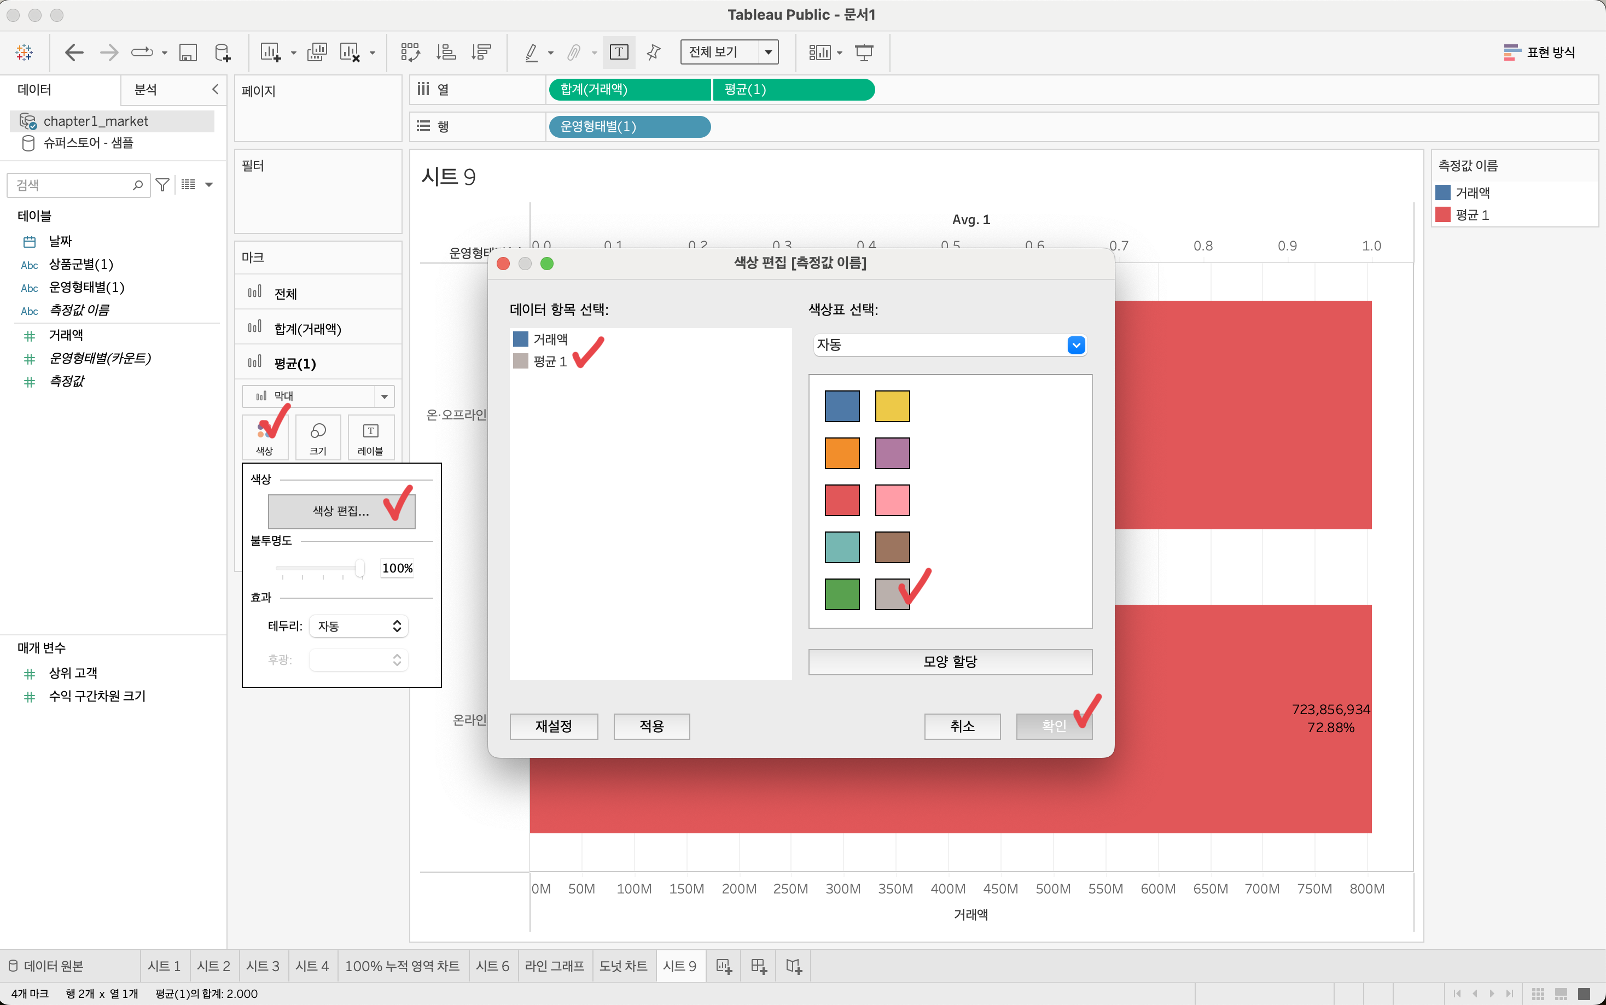
Task: Click the save workbook icon
Action: [x=188, y=52]
